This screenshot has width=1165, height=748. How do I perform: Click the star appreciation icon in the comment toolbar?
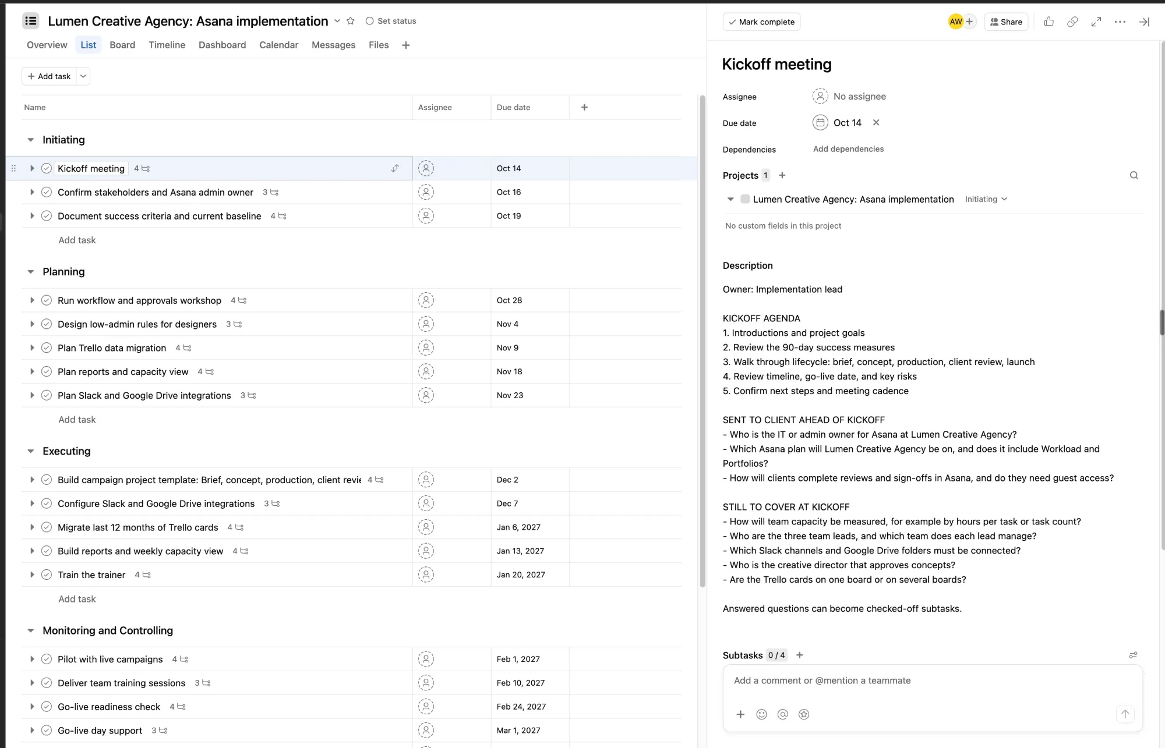pos(804,714)
